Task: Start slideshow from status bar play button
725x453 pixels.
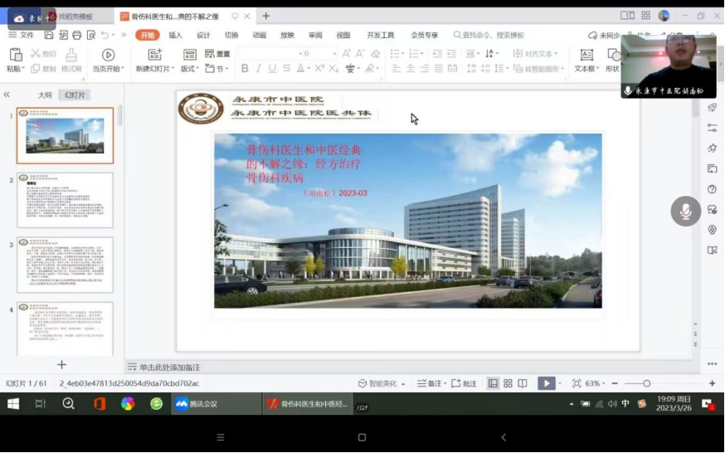Action: (546, 383)
